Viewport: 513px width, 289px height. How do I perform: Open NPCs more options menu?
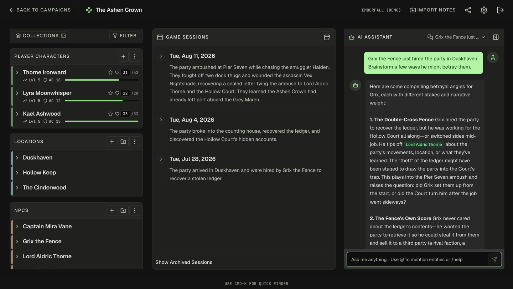pyautogui.click(x=135, y=211)
